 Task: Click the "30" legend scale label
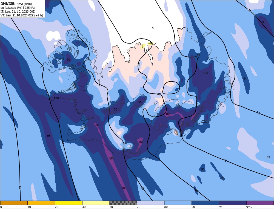(84, 207)
